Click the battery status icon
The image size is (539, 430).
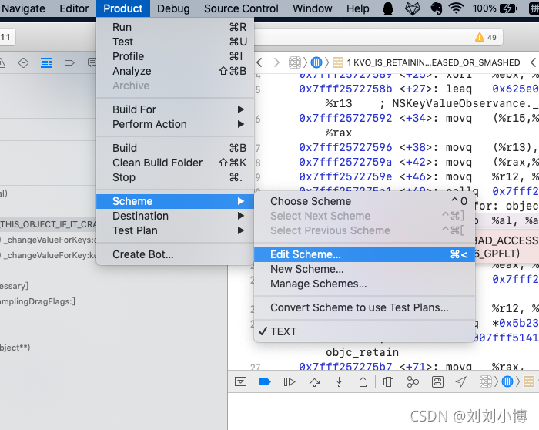pyautogui.click(x=508, y=8)
